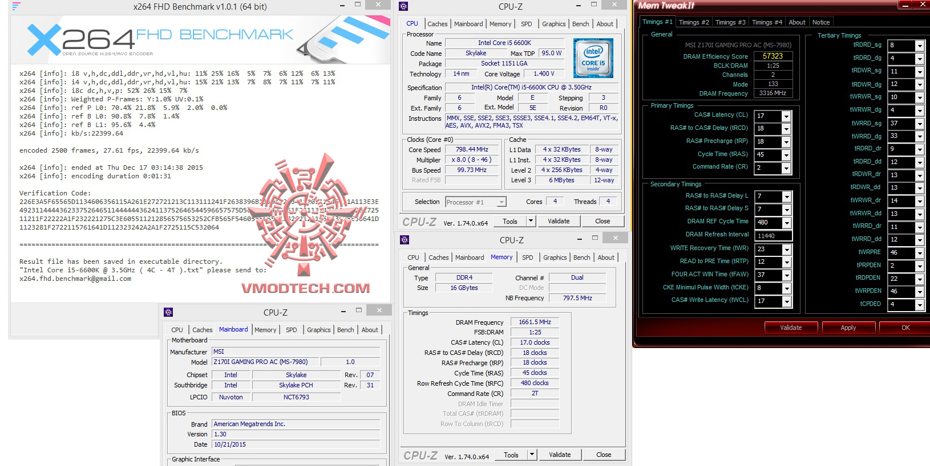Click the Core Speed value 798.44 MHz
The width and height of the screenshot is (930, 466).
pyautogui.click(x=472, y=149)
